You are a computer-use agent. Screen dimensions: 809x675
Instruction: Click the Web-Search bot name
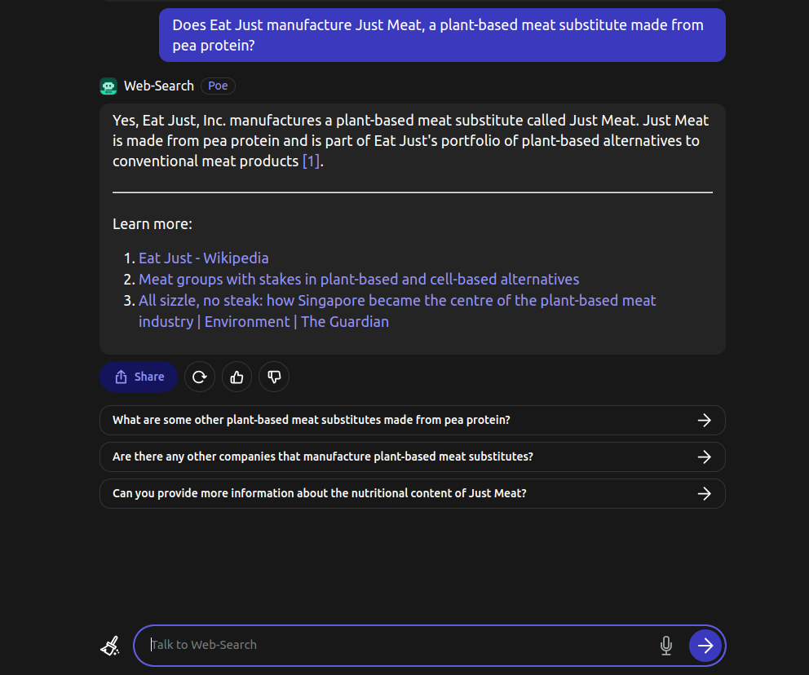coord(159,86)
